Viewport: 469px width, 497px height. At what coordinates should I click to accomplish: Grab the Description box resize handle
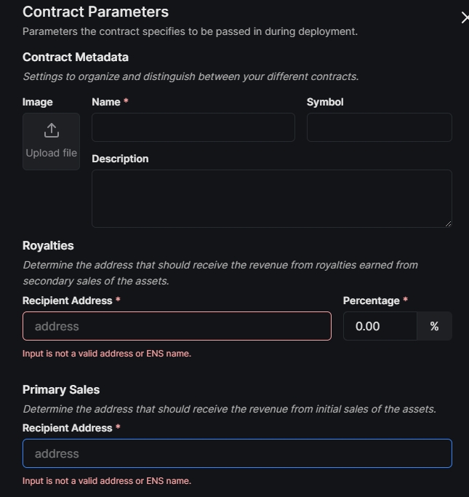pyautogui.click(x=448, y=223)
